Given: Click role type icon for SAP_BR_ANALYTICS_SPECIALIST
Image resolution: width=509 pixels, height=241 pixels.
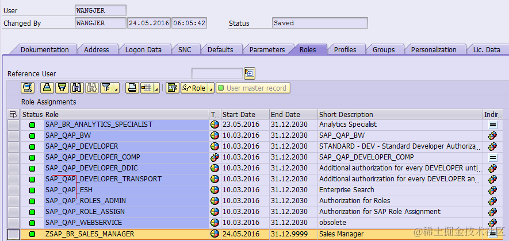Looking at the screenshot, I should 215,125.
